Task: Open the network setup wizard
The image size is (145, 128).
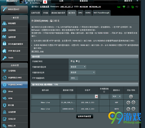Action: click(14, 9)
